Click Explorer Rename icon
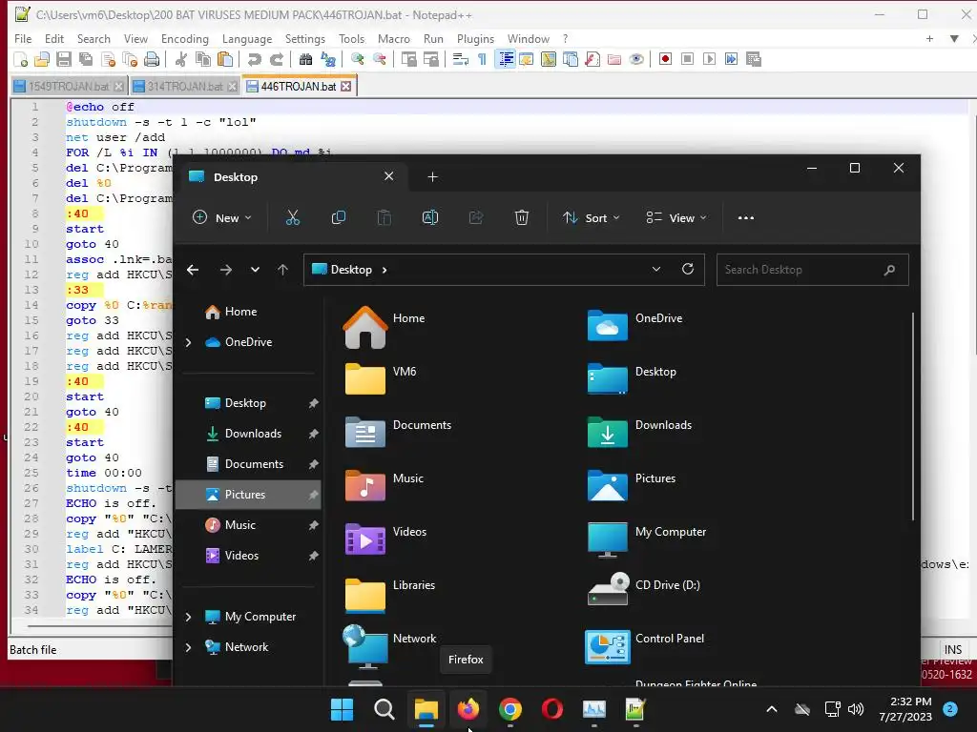The image size is (977, 732). pyautogui.click(x=430, y=218)
